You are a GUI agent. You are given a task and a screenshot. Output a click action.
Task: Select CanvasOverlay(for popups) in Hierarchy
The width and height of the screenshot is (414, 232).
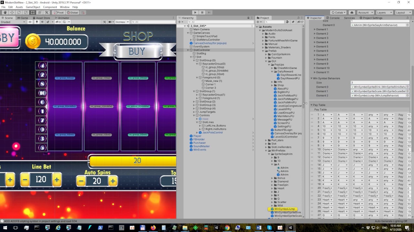[210, 43]
